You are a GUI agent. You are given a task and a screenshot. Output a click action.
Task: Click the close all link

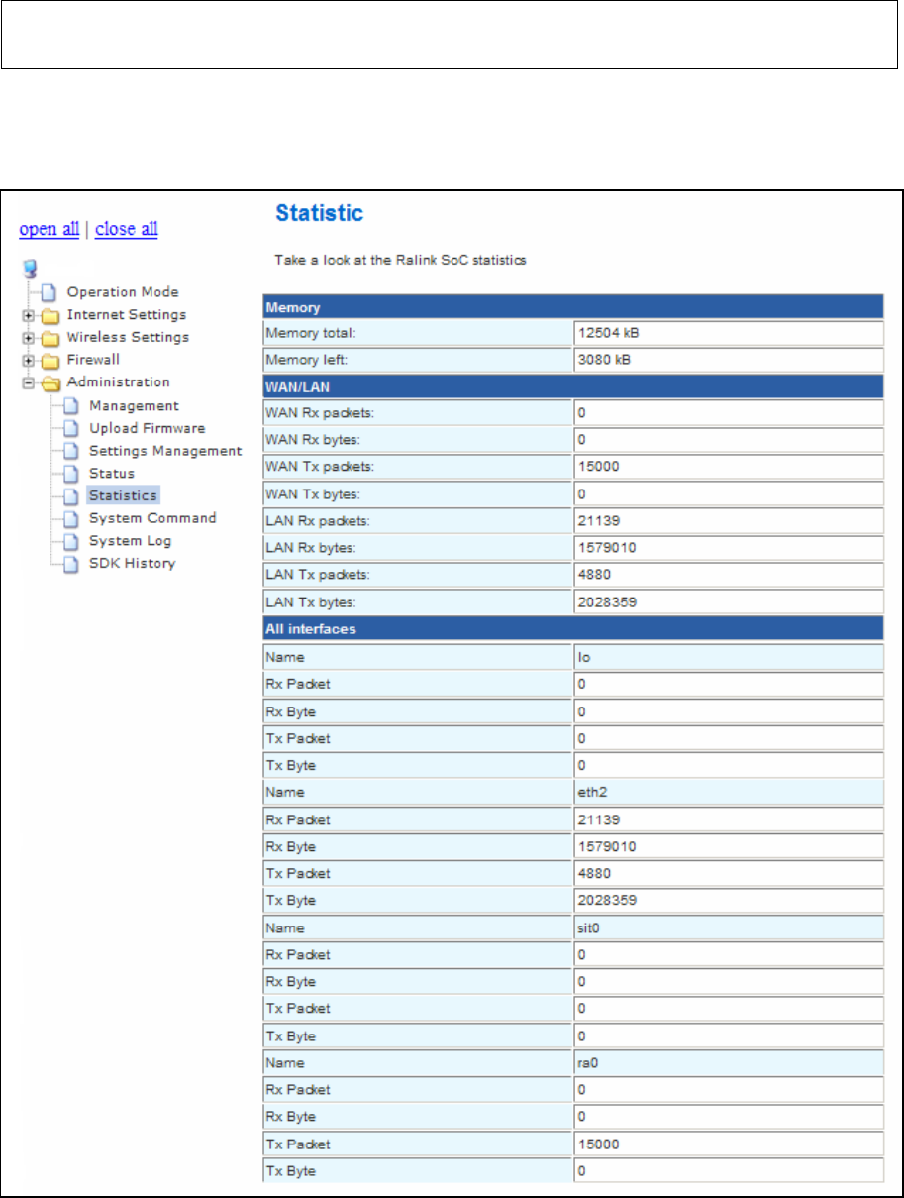pos(127,229)
